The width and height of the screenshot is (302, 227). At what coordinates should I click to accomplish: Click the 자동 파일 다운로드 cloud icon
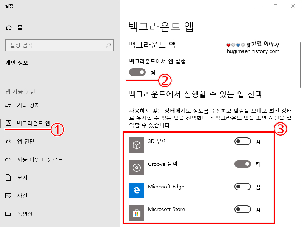(x=8, y=159)
